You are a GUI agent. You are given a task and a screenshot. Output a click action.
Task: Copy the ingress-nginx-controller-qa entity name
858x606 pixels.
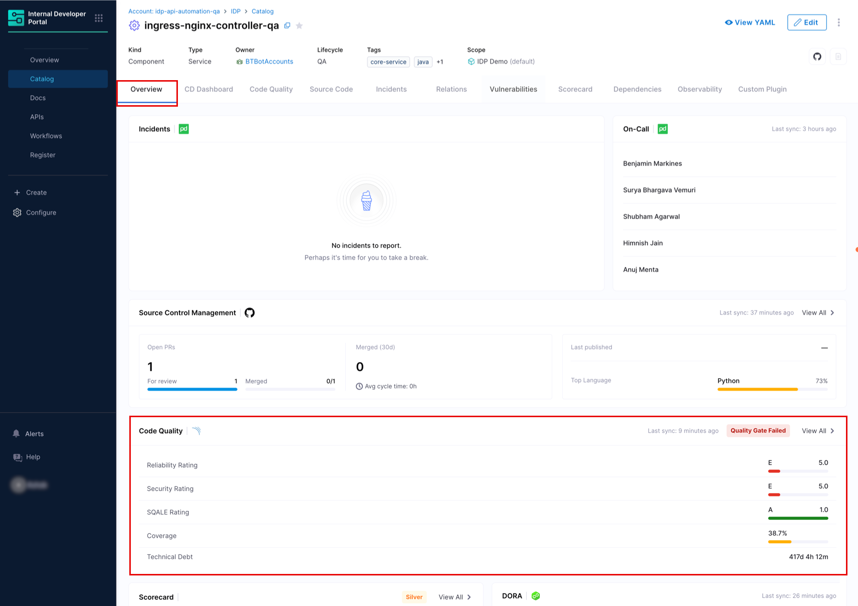click(287, 26)
